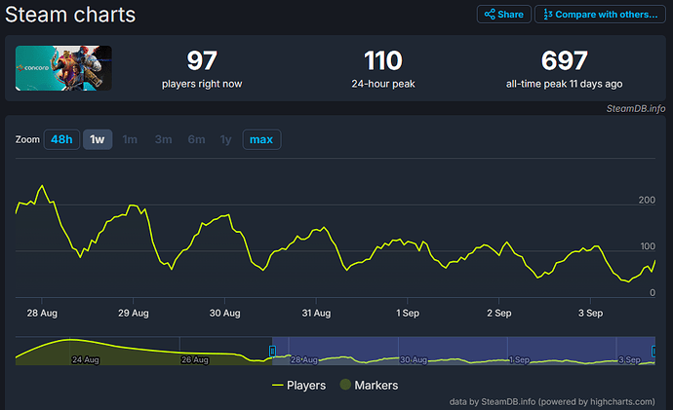
Task: Click the Share button
Action: tap(504, 15)
